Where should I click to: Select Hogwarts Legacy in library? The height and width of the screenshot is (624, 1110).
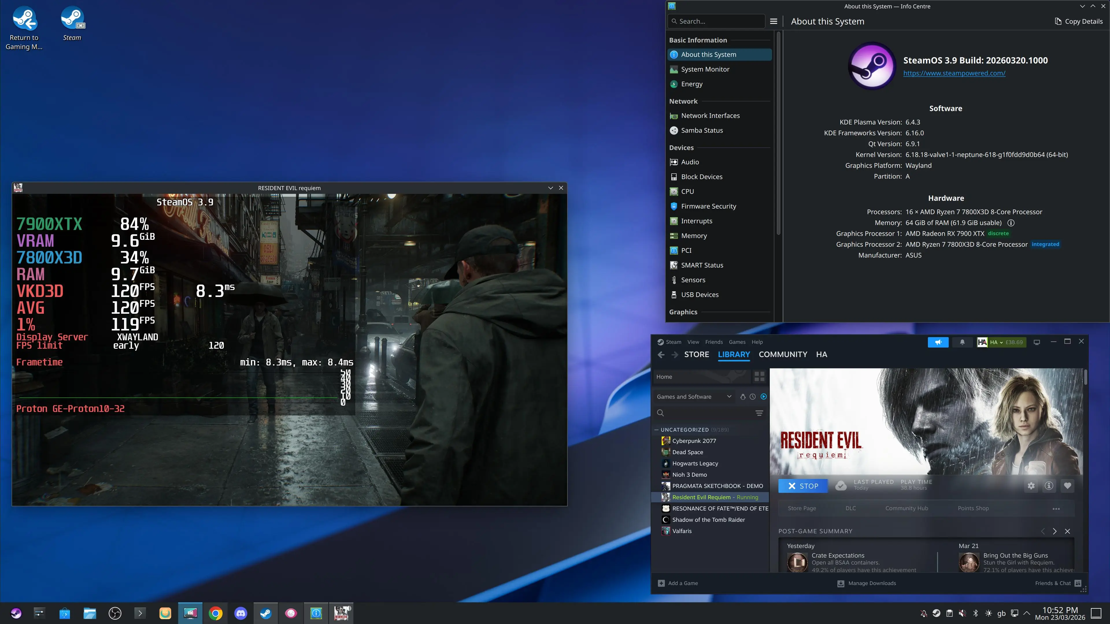pos(711,463)
